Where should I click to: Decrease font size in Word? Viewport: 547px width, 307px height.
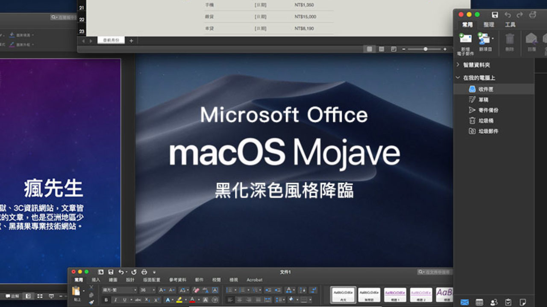[171, 290]
